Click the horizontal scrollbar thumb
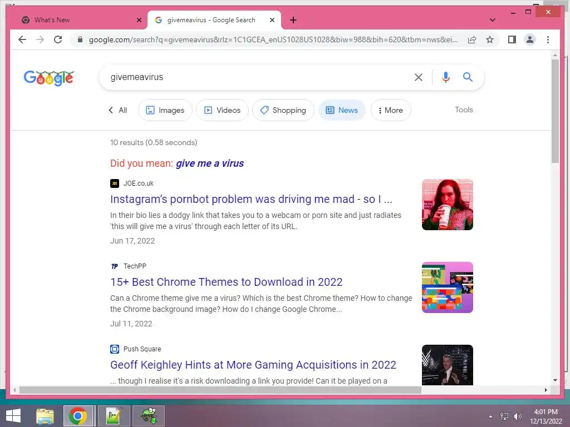Screen dimensions: 570x427 pos(220,390)
